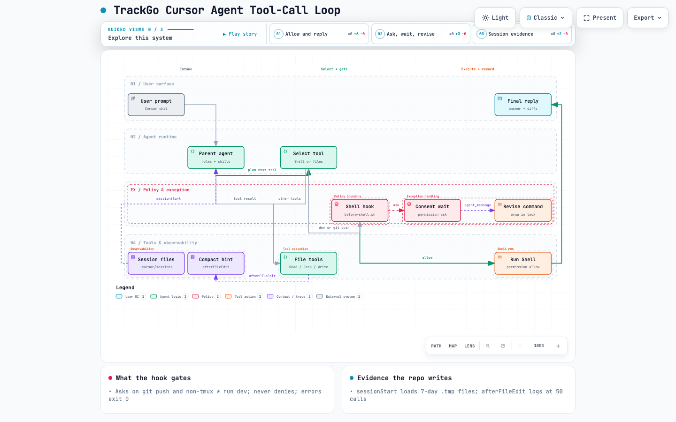The height and width of the screenshot is (422, 676).
Task: Click the Consent wait shield icon
Action: pyautogui.click(x=409, y=204)
